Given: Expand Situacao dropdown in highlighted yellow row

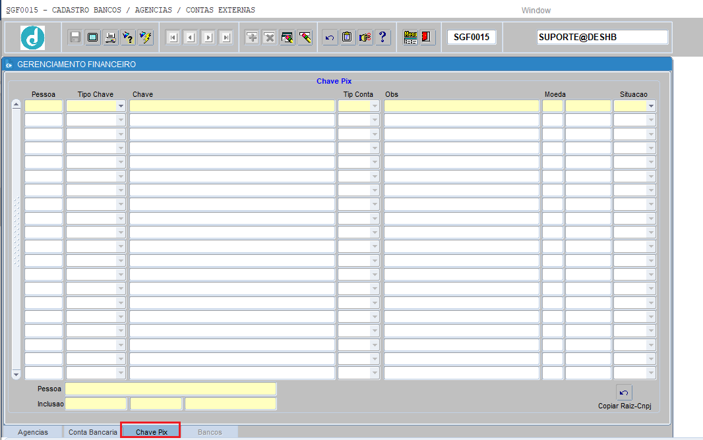Looking at the screenshot, I should 651,106.
